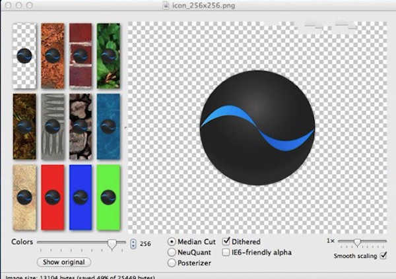The width and height of the screenshot is (396, 279).
Task: Select the green leaves background thumbnail
Action: pyautogui.click(x=108, y=56)
